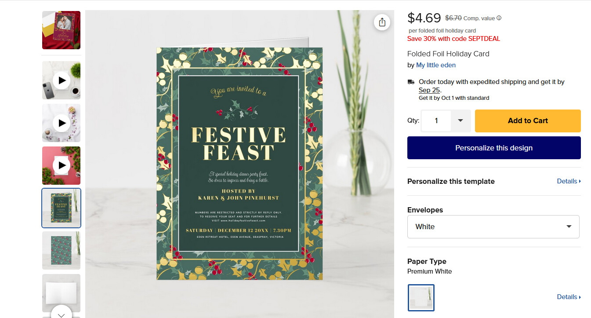Open Personalize this template Details
This screenshot has height=318, width=591.
(569, 181)
